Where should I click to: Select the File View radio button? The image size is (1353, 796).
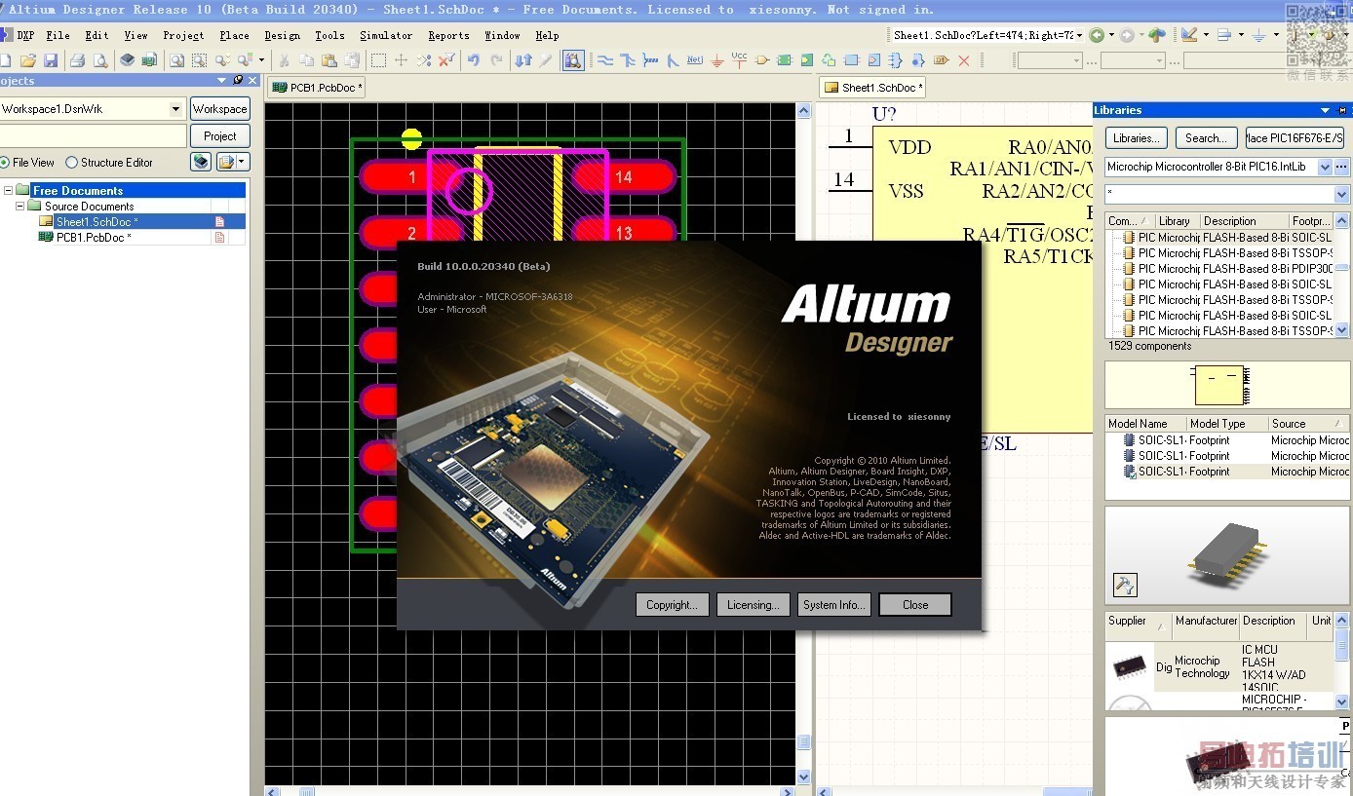click(5, 163)
